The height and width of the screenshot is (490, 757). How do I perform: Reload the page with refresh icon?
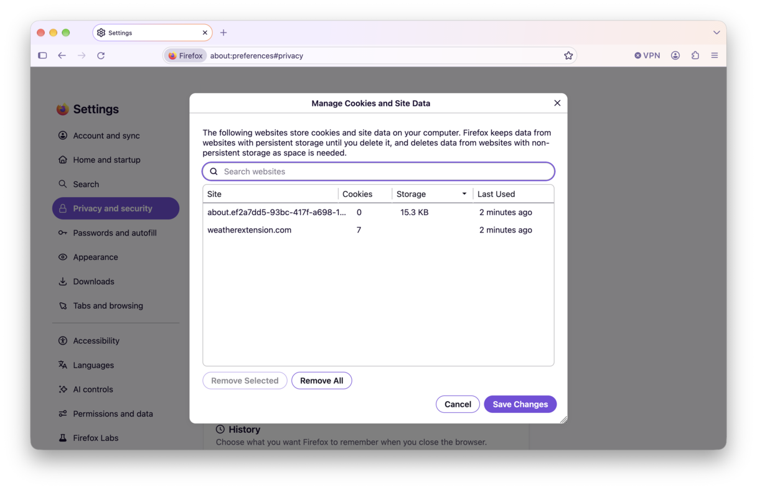point(101,55)
